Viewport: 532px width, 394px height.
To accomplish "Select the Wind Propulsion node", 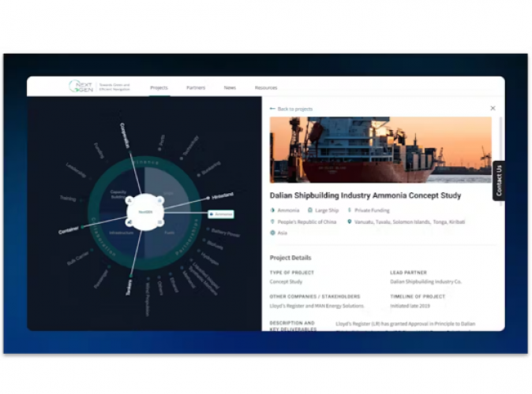I will click(x=148, y=297).
